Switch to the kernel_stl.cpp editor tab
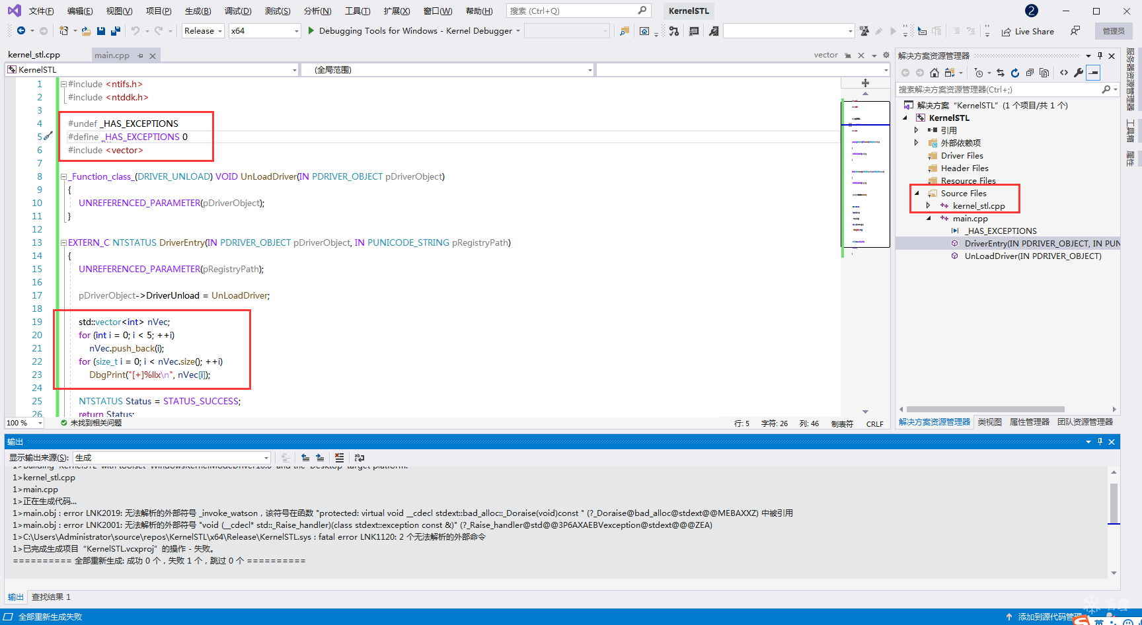 pos(34,55)
